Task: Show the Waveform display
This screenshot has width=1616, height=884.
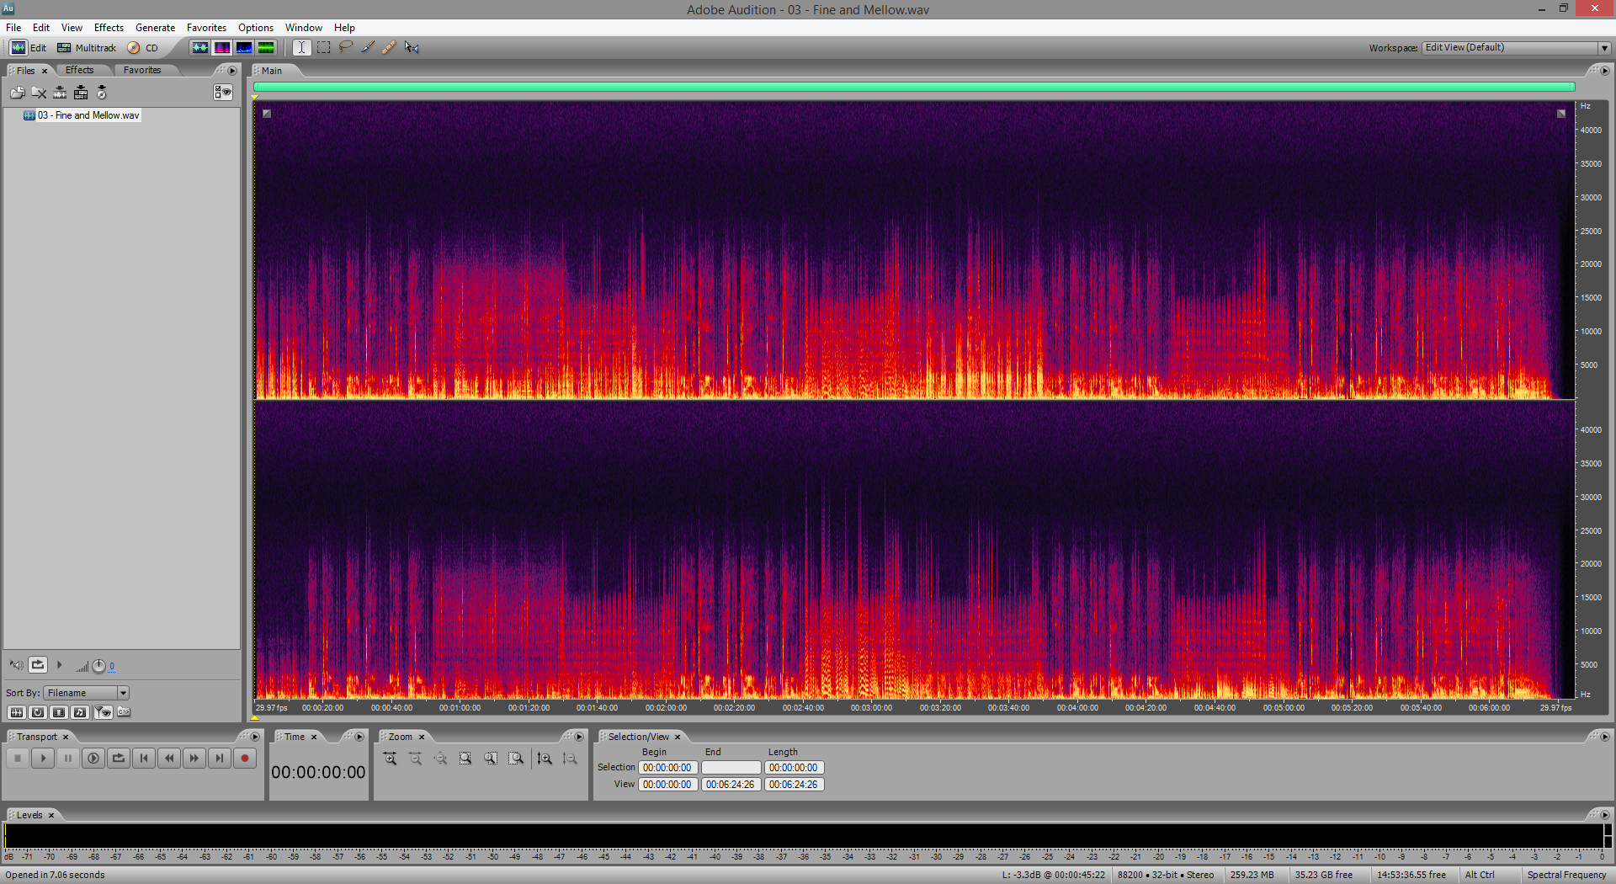Action: pos(200,48)
